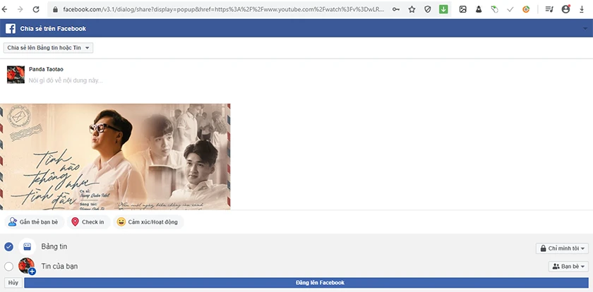Screen dimensions: 593x292
Task: Click the Bảng tin label text
Action: tap(54, 247)
